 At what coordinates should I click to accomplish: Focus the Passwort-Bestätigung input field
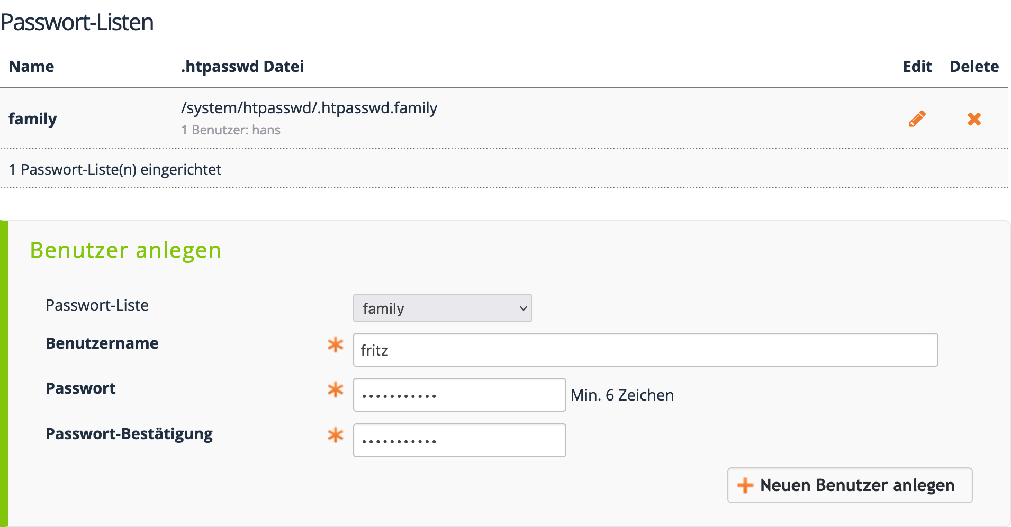tap(459, 440)
